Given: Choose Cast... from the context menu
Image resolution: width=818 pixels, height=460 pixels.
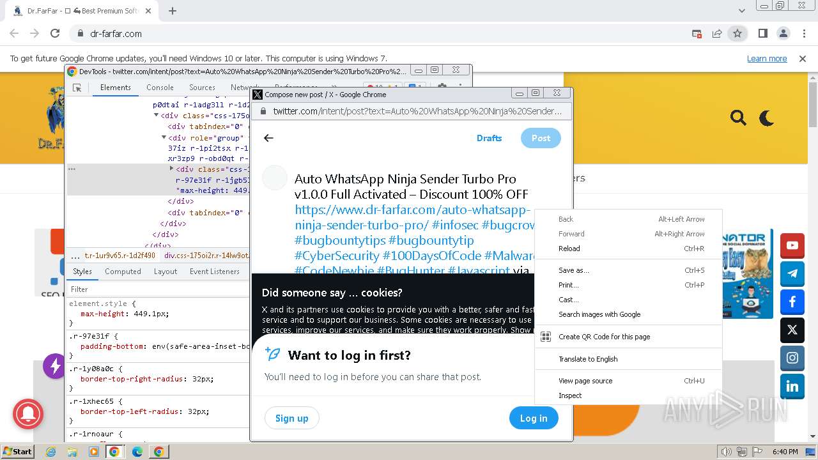Looking at the screenshot, I should coord(628,300).
